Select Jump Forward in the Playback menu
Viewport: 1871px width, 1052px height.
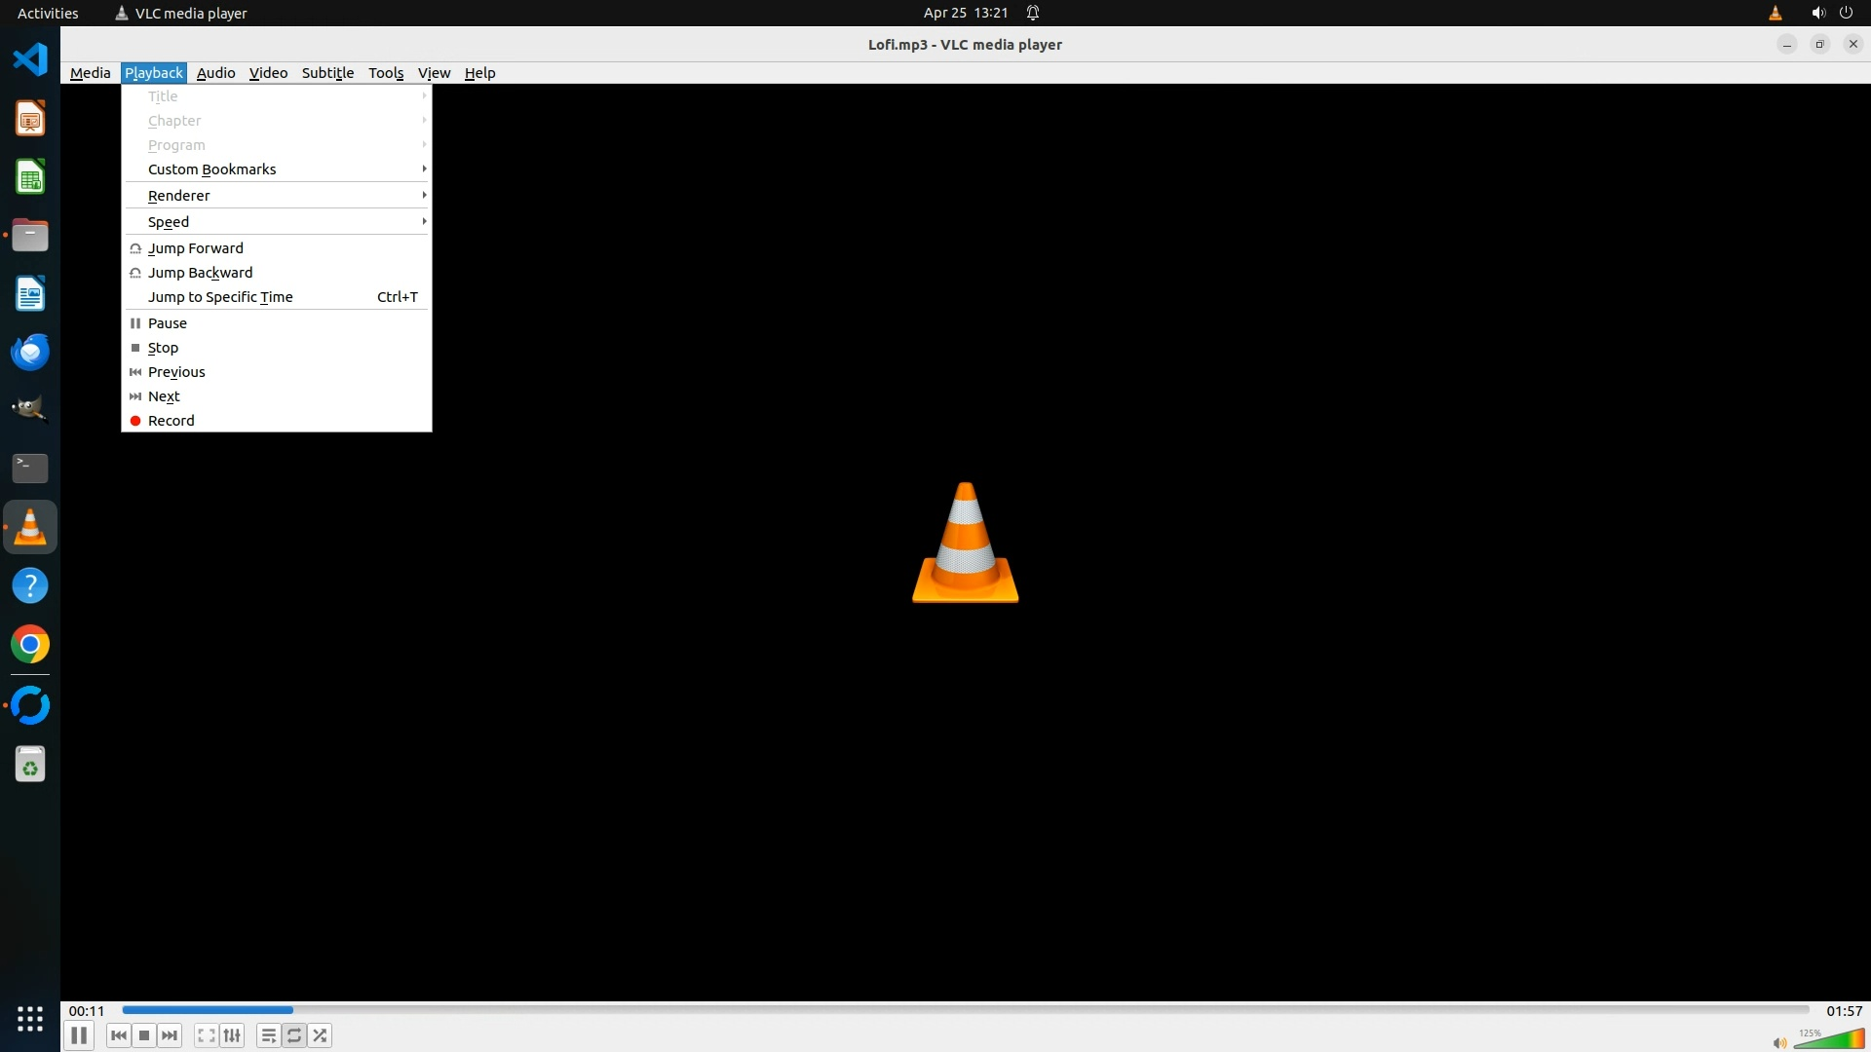(x=196, y=248)
